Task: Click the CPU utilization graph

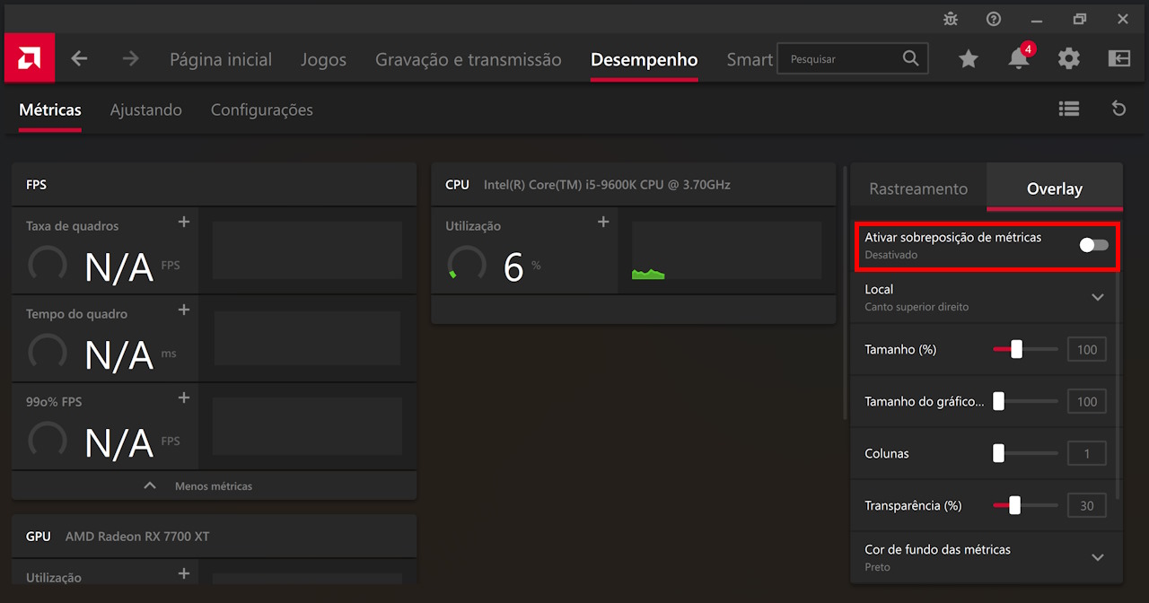Action: coord(726,250)
